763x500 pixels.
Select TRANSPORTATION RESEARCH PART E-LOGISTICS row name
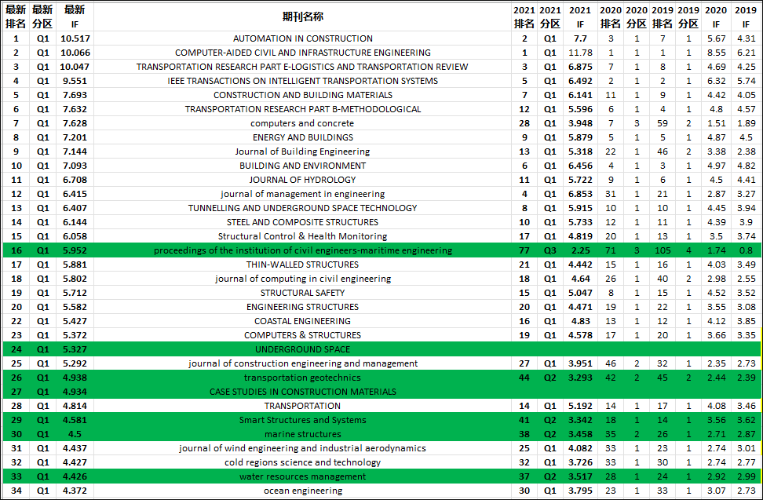(303, 67)
